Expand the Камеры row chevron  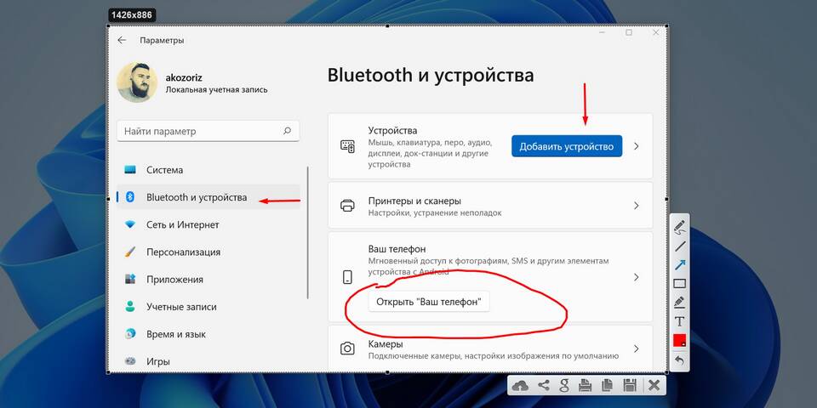637,348
